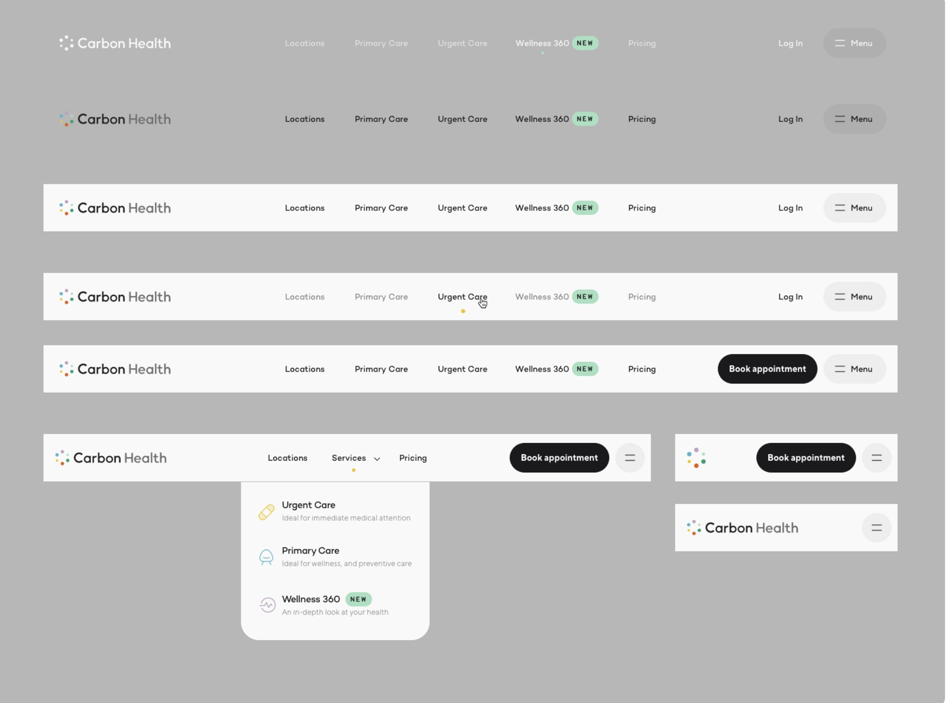Choose Primary Care from the Services dropdown
The height and width of the screenshot is (703, 946).
click(x=311, y=551)
